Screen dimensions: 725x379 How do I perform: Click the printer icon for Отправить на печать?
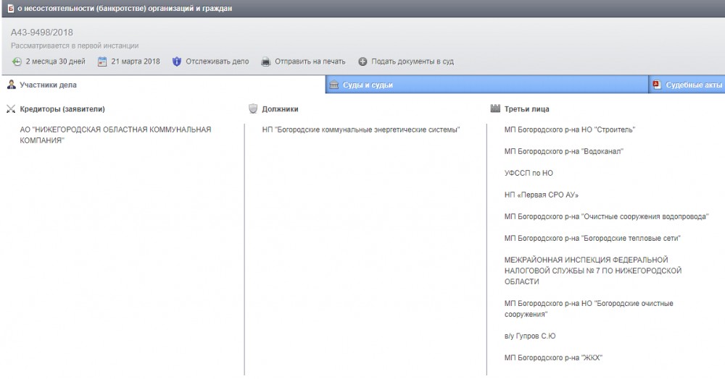[x=266, y=61]
